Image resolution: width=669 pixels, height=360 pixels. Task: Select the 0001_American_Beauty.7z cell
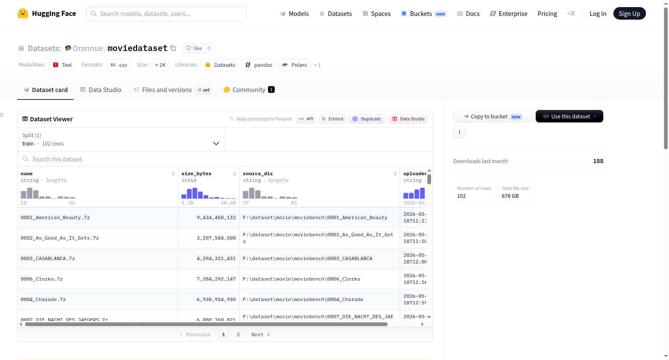(x=98, y=217)
